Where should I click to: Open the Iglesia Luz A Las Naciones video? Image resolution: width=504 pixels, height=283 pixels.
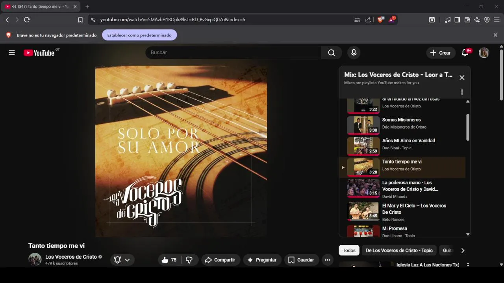pyautogui.click(x=428, y=265)
